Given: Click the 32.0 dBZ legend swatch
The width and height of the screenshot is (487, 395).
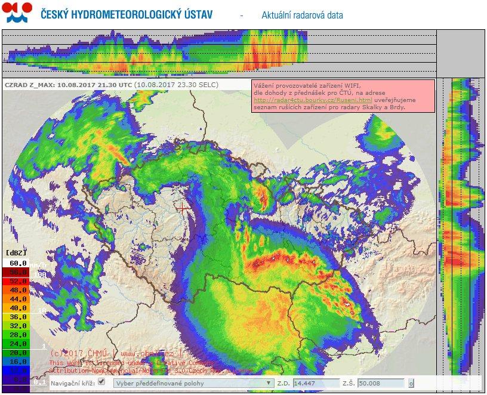Looking at the screenshot, I should click(16, 326).
